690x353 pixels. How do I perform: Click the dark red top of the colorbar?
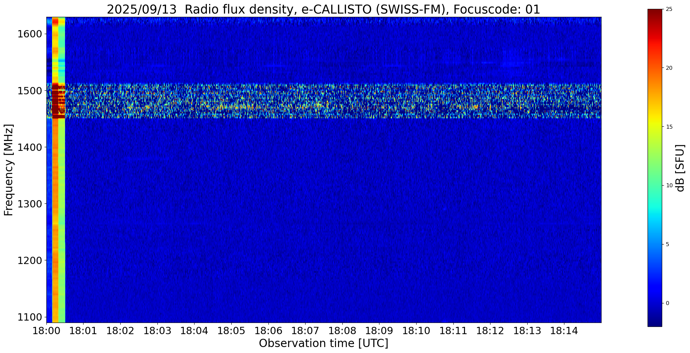click(655, 15)
